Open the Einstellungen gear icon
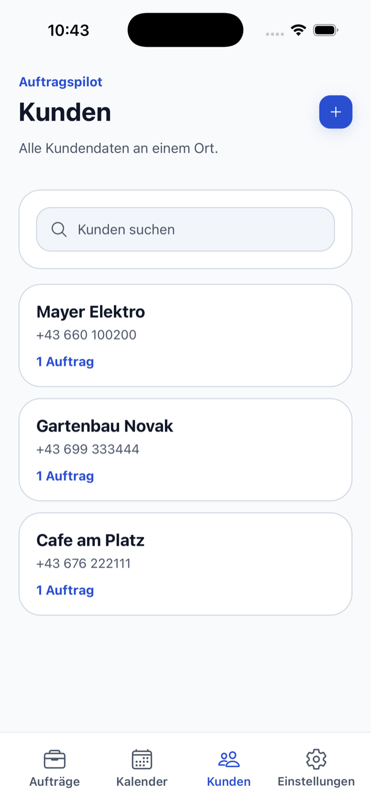371x808 pixels. point(316,759)
